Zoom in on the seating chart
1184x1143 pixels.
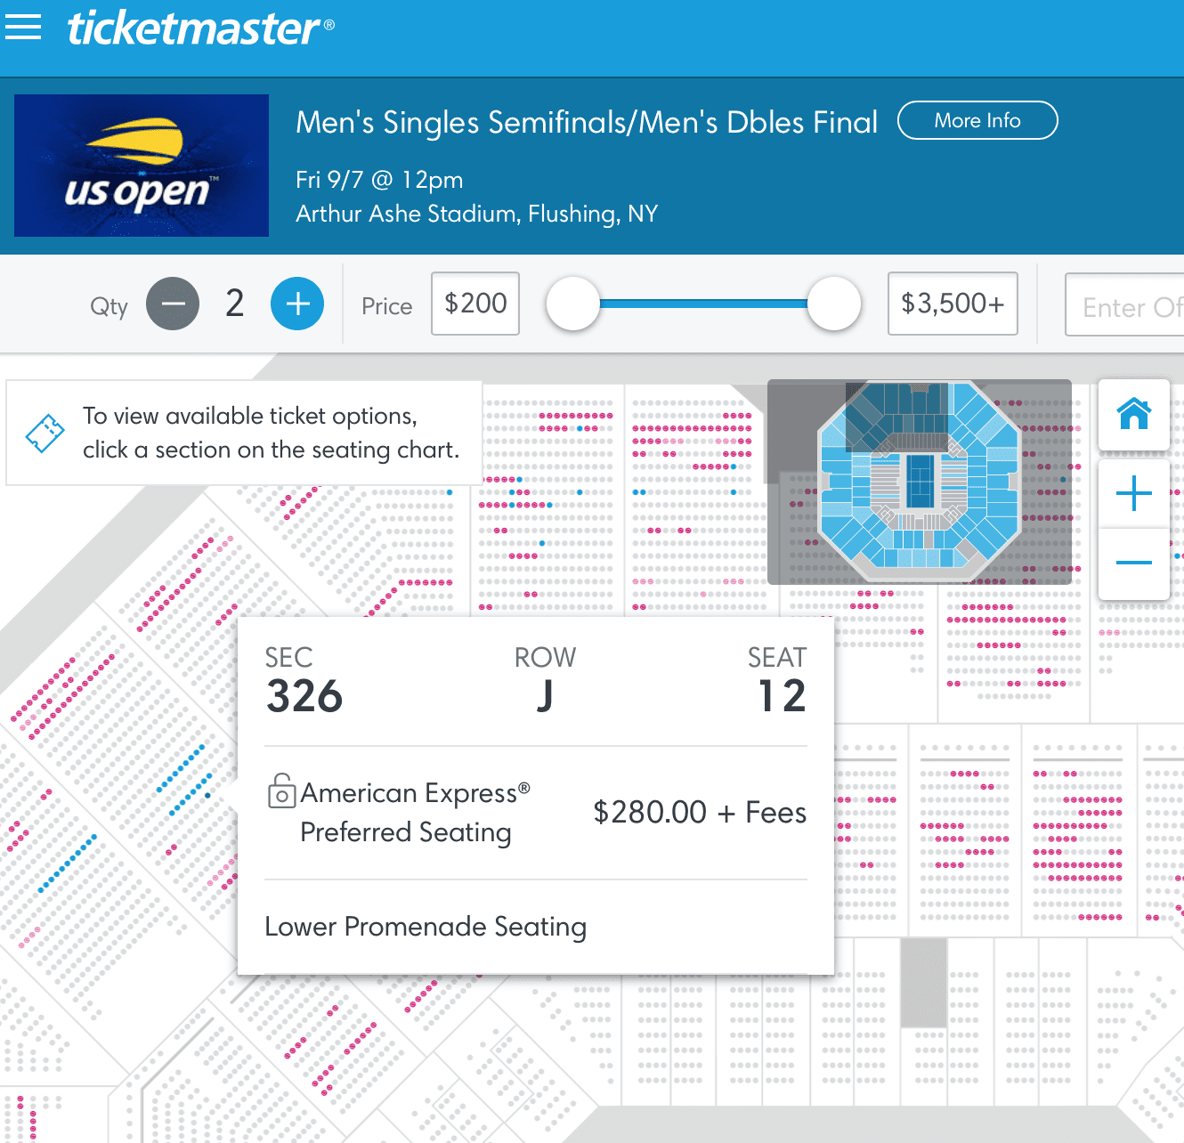click(1133, 492)
